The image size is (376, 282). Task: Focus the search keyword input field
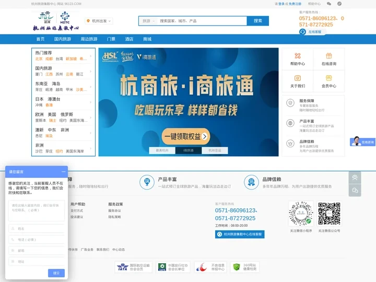pyautogui.click(x=202, y=21)
